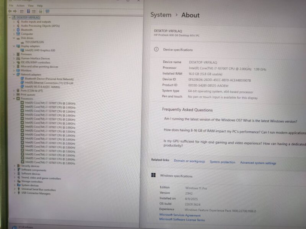The width and height of the screenshot is (306, 229).
Task: Click the Intel Wi-Fi 6 AX201 icon
Action: 22,87
